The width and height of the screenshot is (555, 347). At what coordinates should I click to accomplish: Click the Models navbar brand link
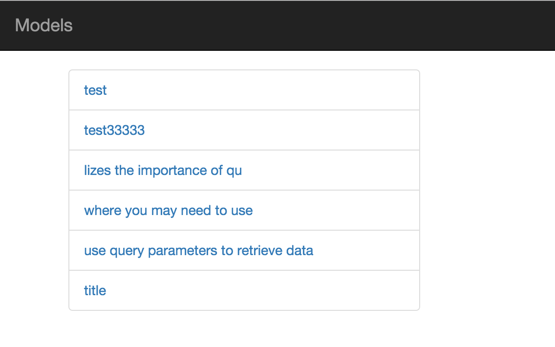(44, 25)
